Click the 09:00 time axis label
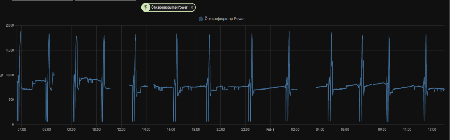The width and height of the screenshot is (450, 140). pos(382,130)
